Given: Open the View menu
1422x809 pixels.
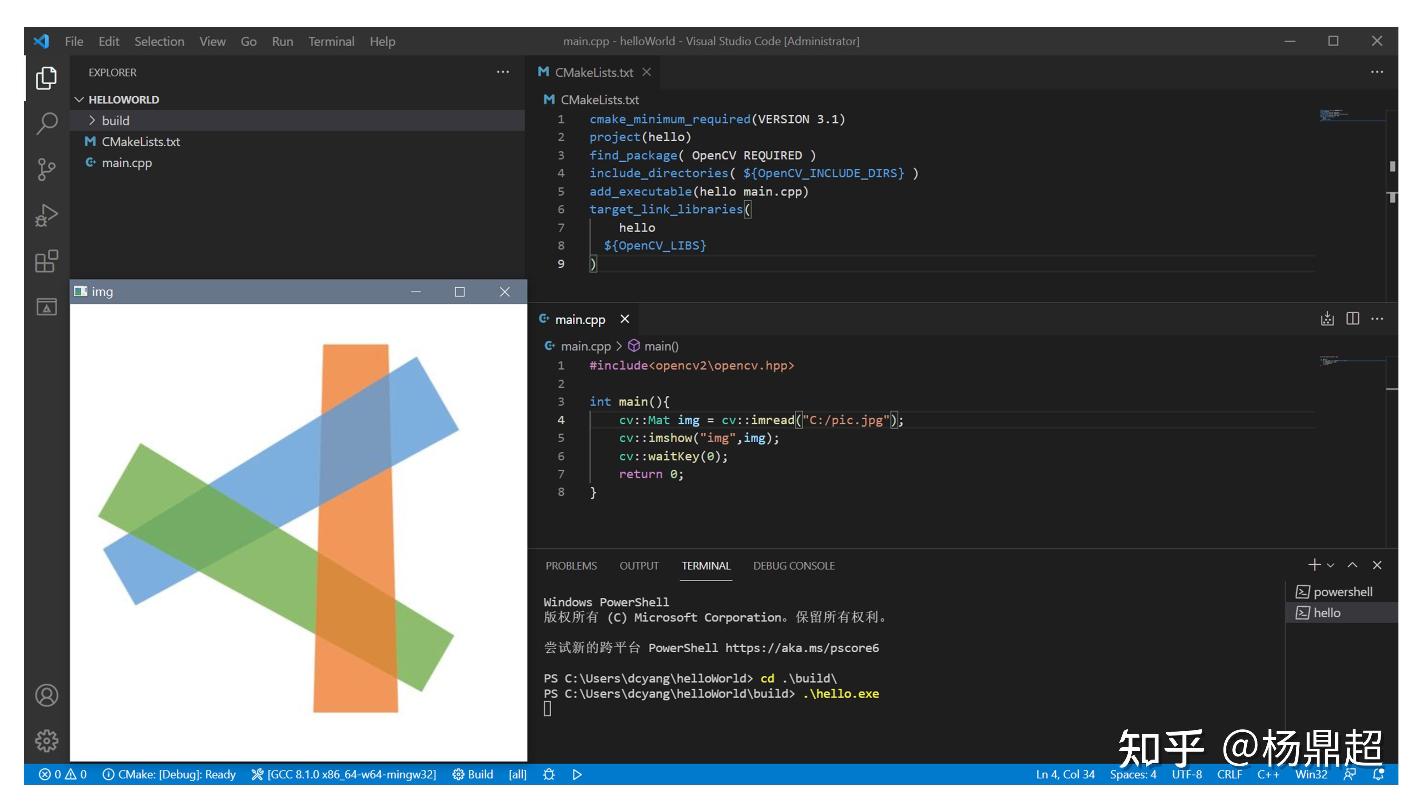Looking at the screenshot, I should point(212,41).
